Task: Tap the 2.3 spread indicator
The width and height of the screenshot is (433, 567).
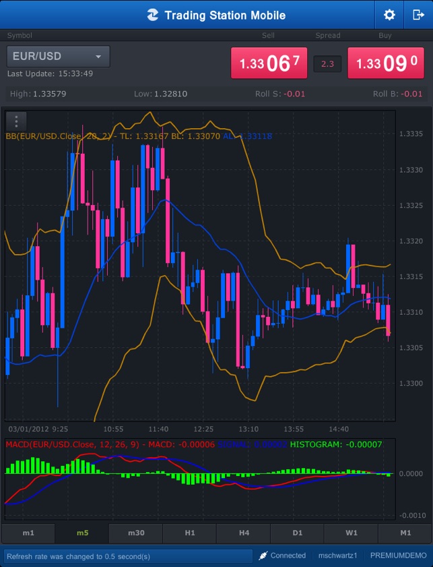Action: pos(327,64)
